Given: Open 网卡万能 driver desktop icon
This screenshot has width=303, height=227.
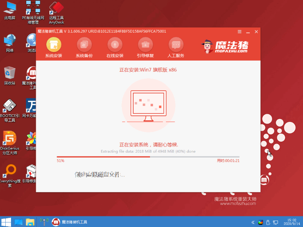Looking at the screenshot, I should pyautogui.click(x=29, y=108).
